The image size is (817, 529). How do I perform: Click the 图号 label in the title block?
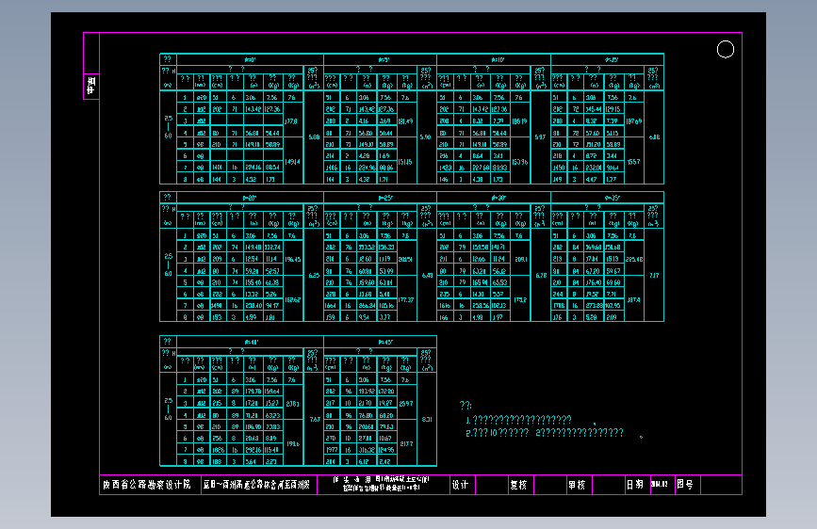tap(685, 484)
